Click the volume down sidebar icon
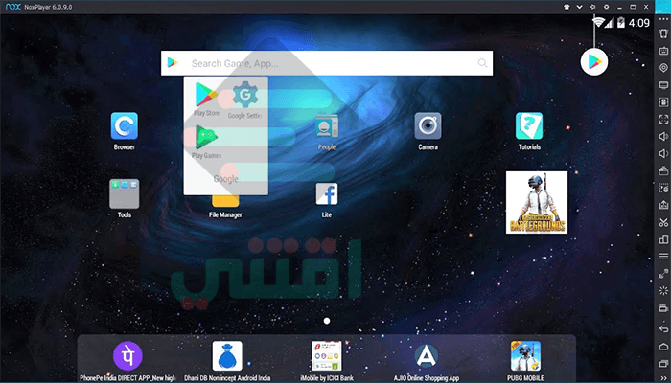Image resolution: width=671 pixels, height=383 pixels. (663, 154)
